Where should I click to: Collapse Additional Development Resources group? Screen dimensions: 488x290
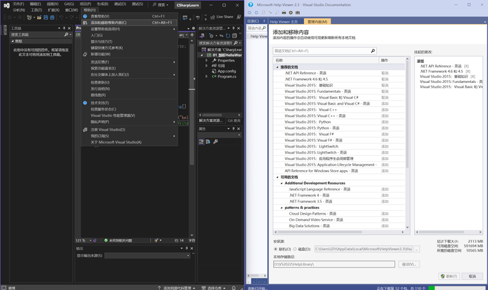coord(282,184)
